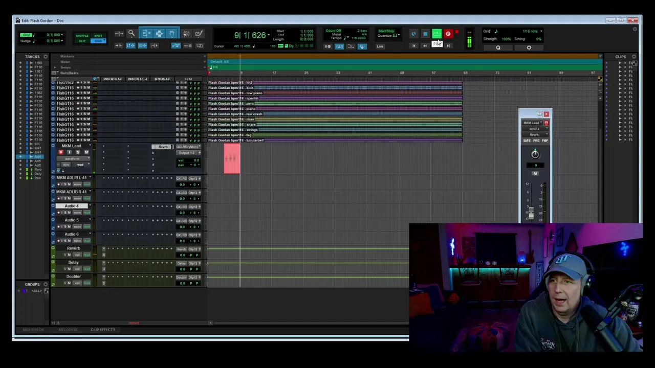
Task: Click the green Play transport button
Action: [436, 34]
